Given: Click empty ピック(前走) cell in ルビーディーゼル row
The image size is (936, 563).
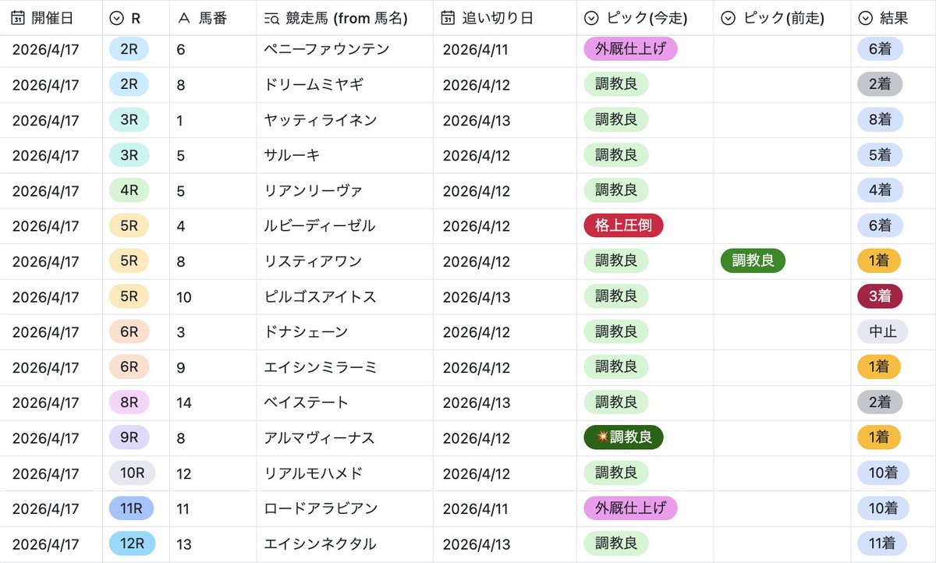Looking at the screenshot, I should [x=782, y=226].
